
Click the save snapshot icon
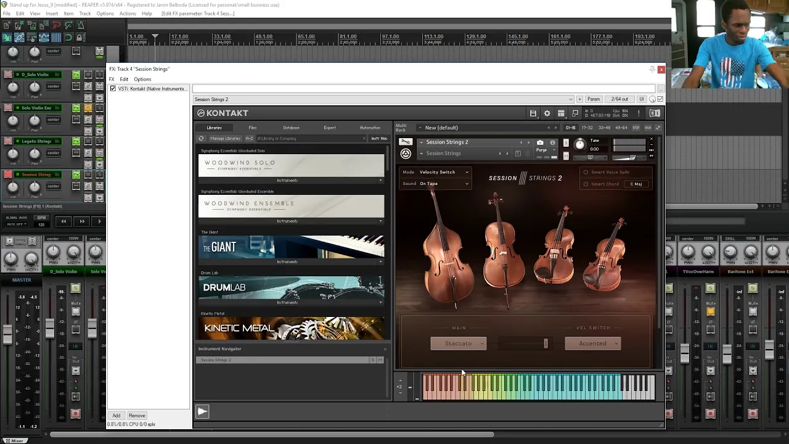click(x=518, y=154)
